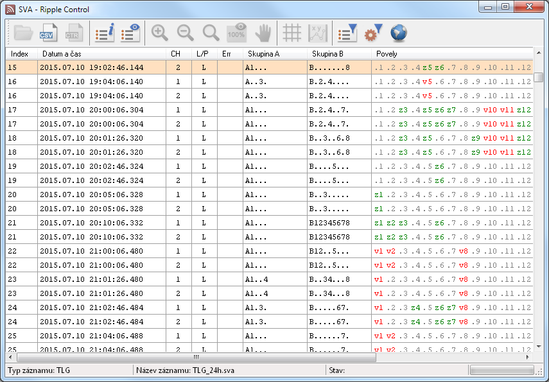Click the open folder toolbar icon

coord(23,33)
